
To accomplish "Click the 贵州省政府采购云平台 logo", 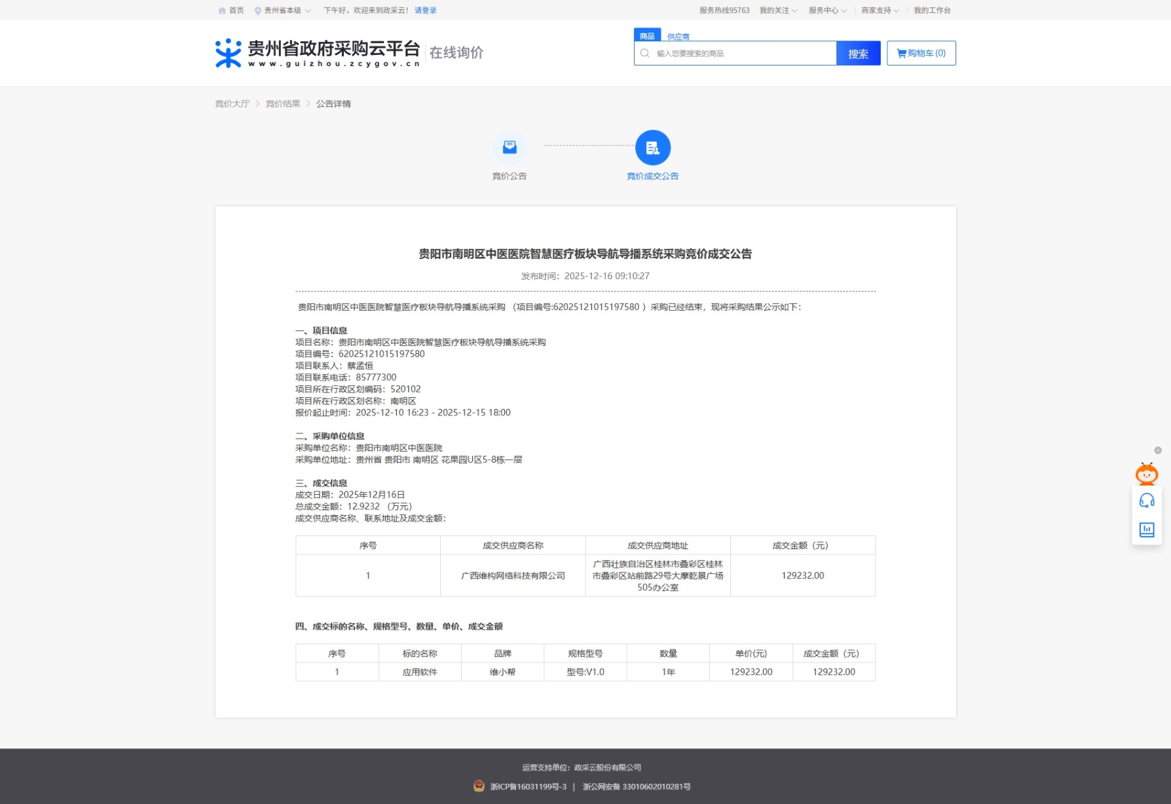I will point(318,53).
